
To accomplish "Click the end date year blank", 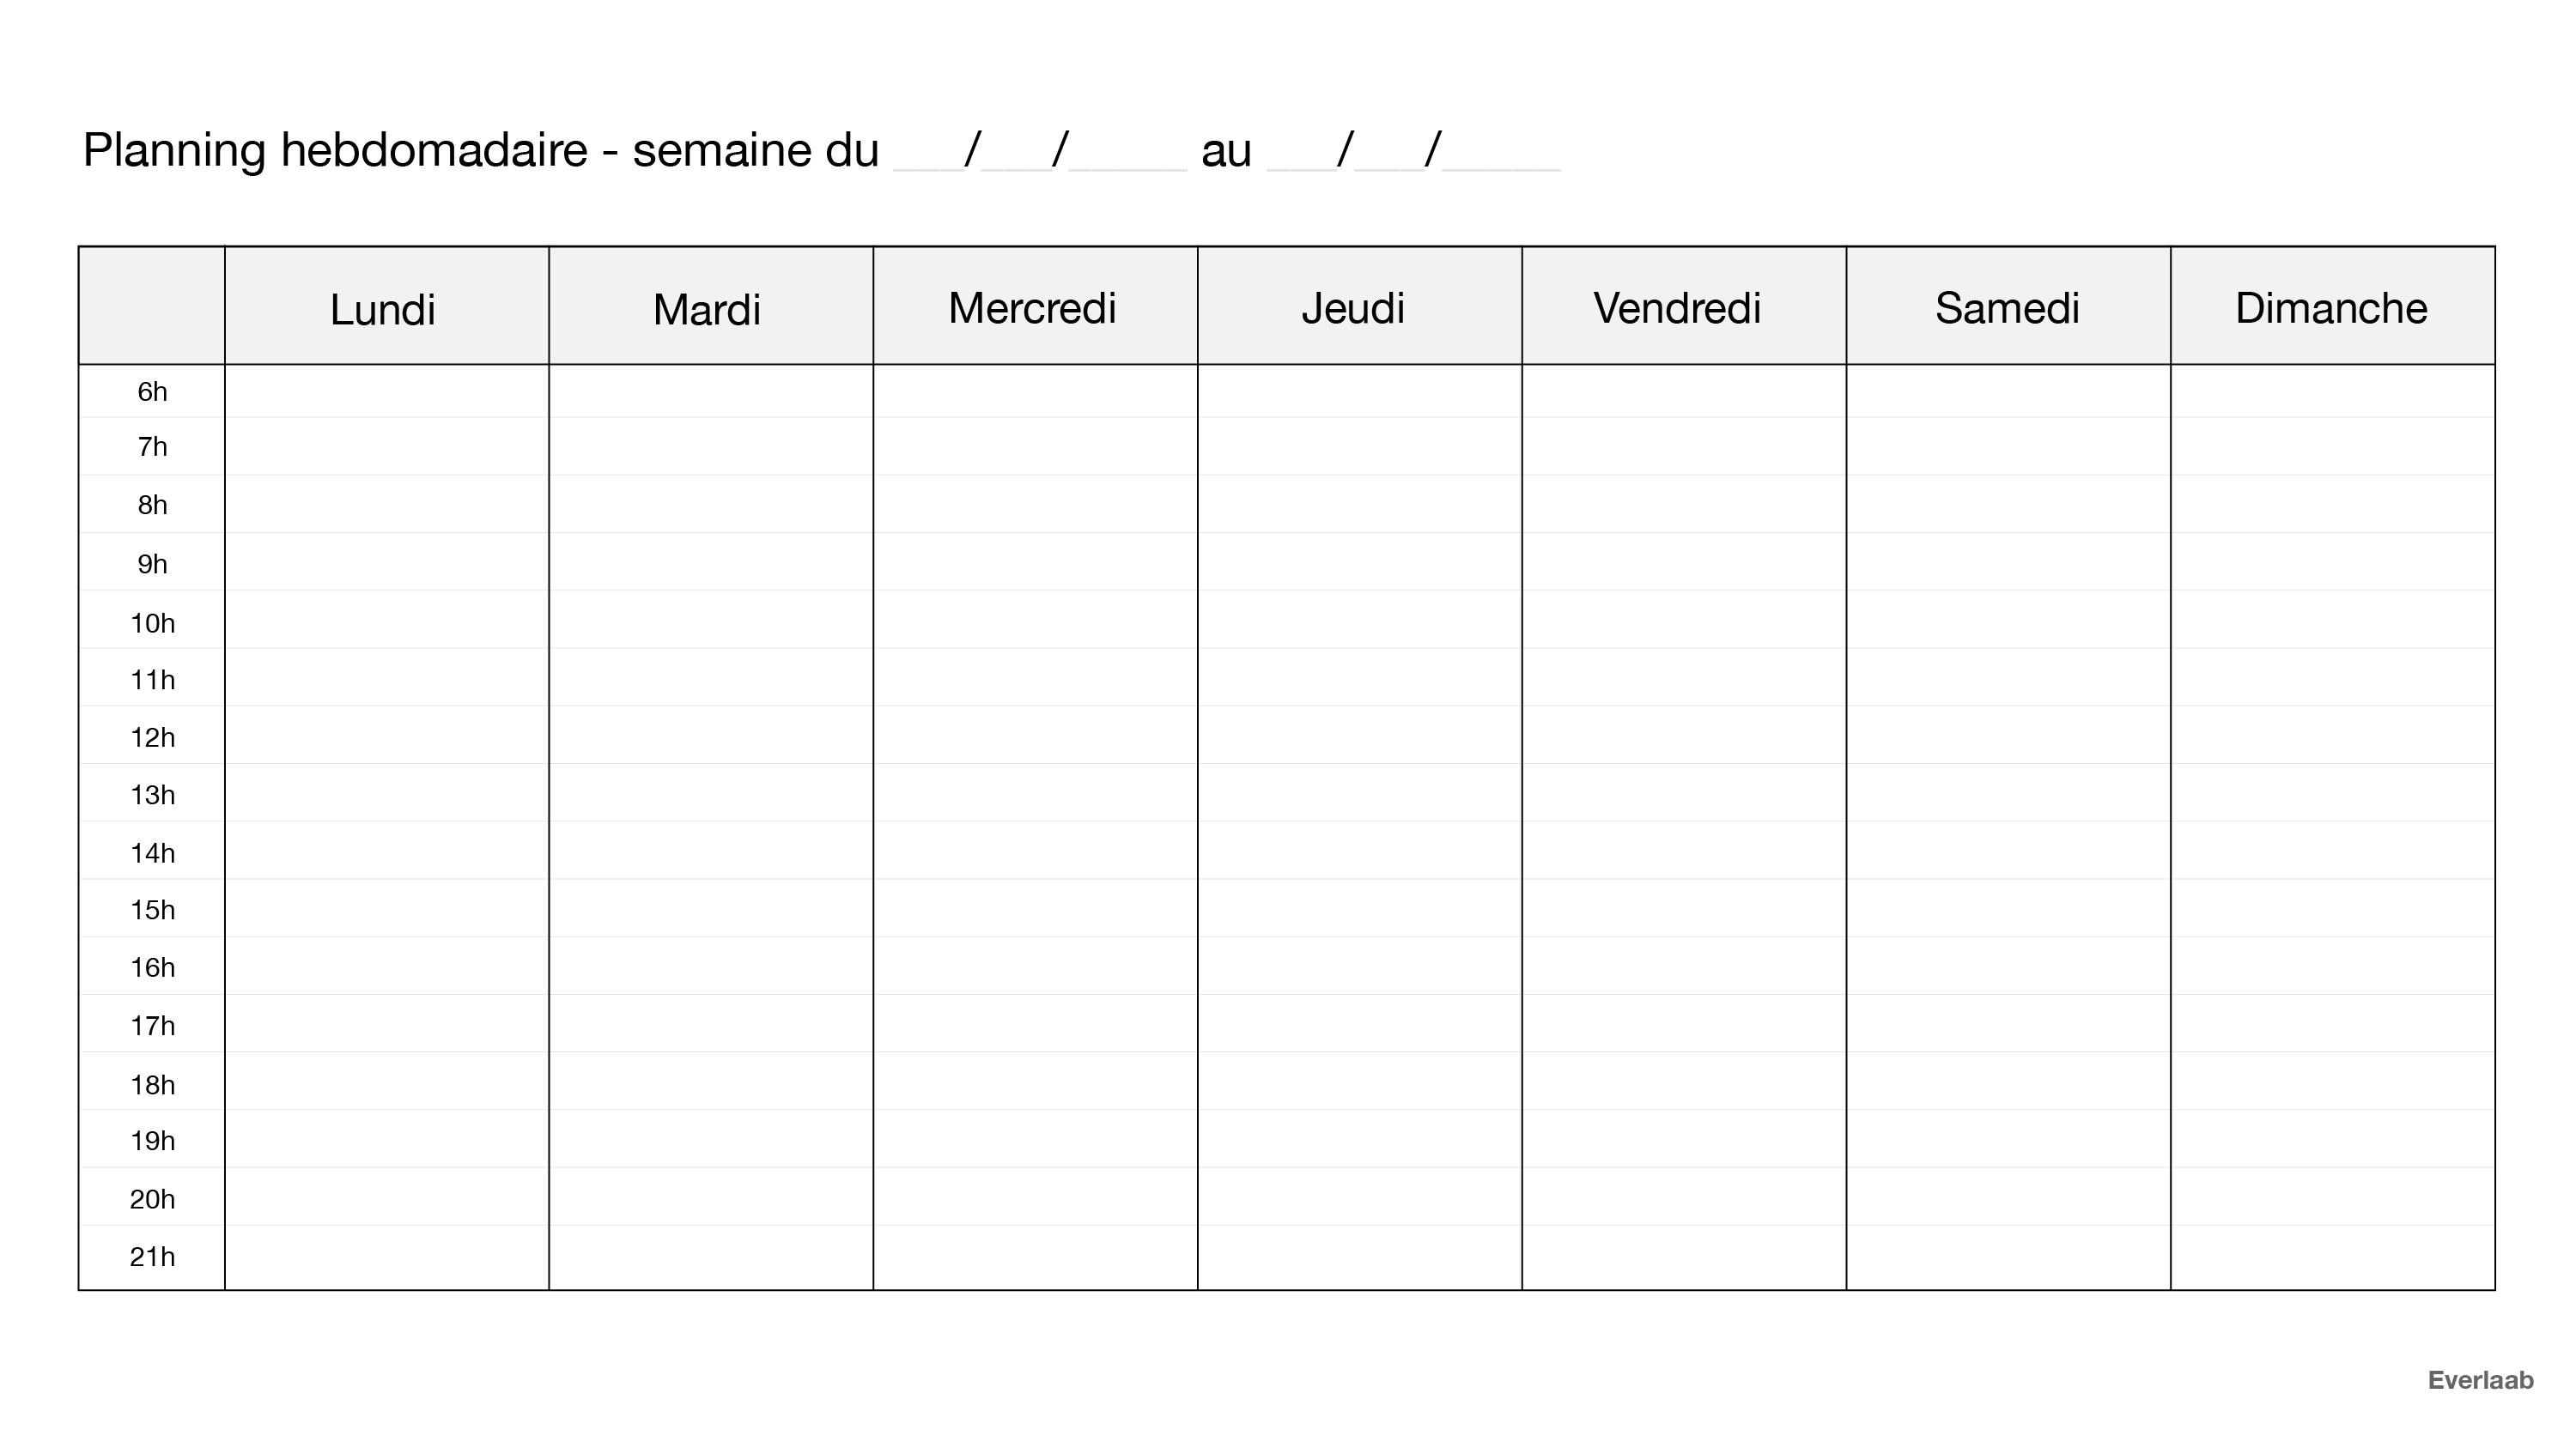I will 1500,154.
